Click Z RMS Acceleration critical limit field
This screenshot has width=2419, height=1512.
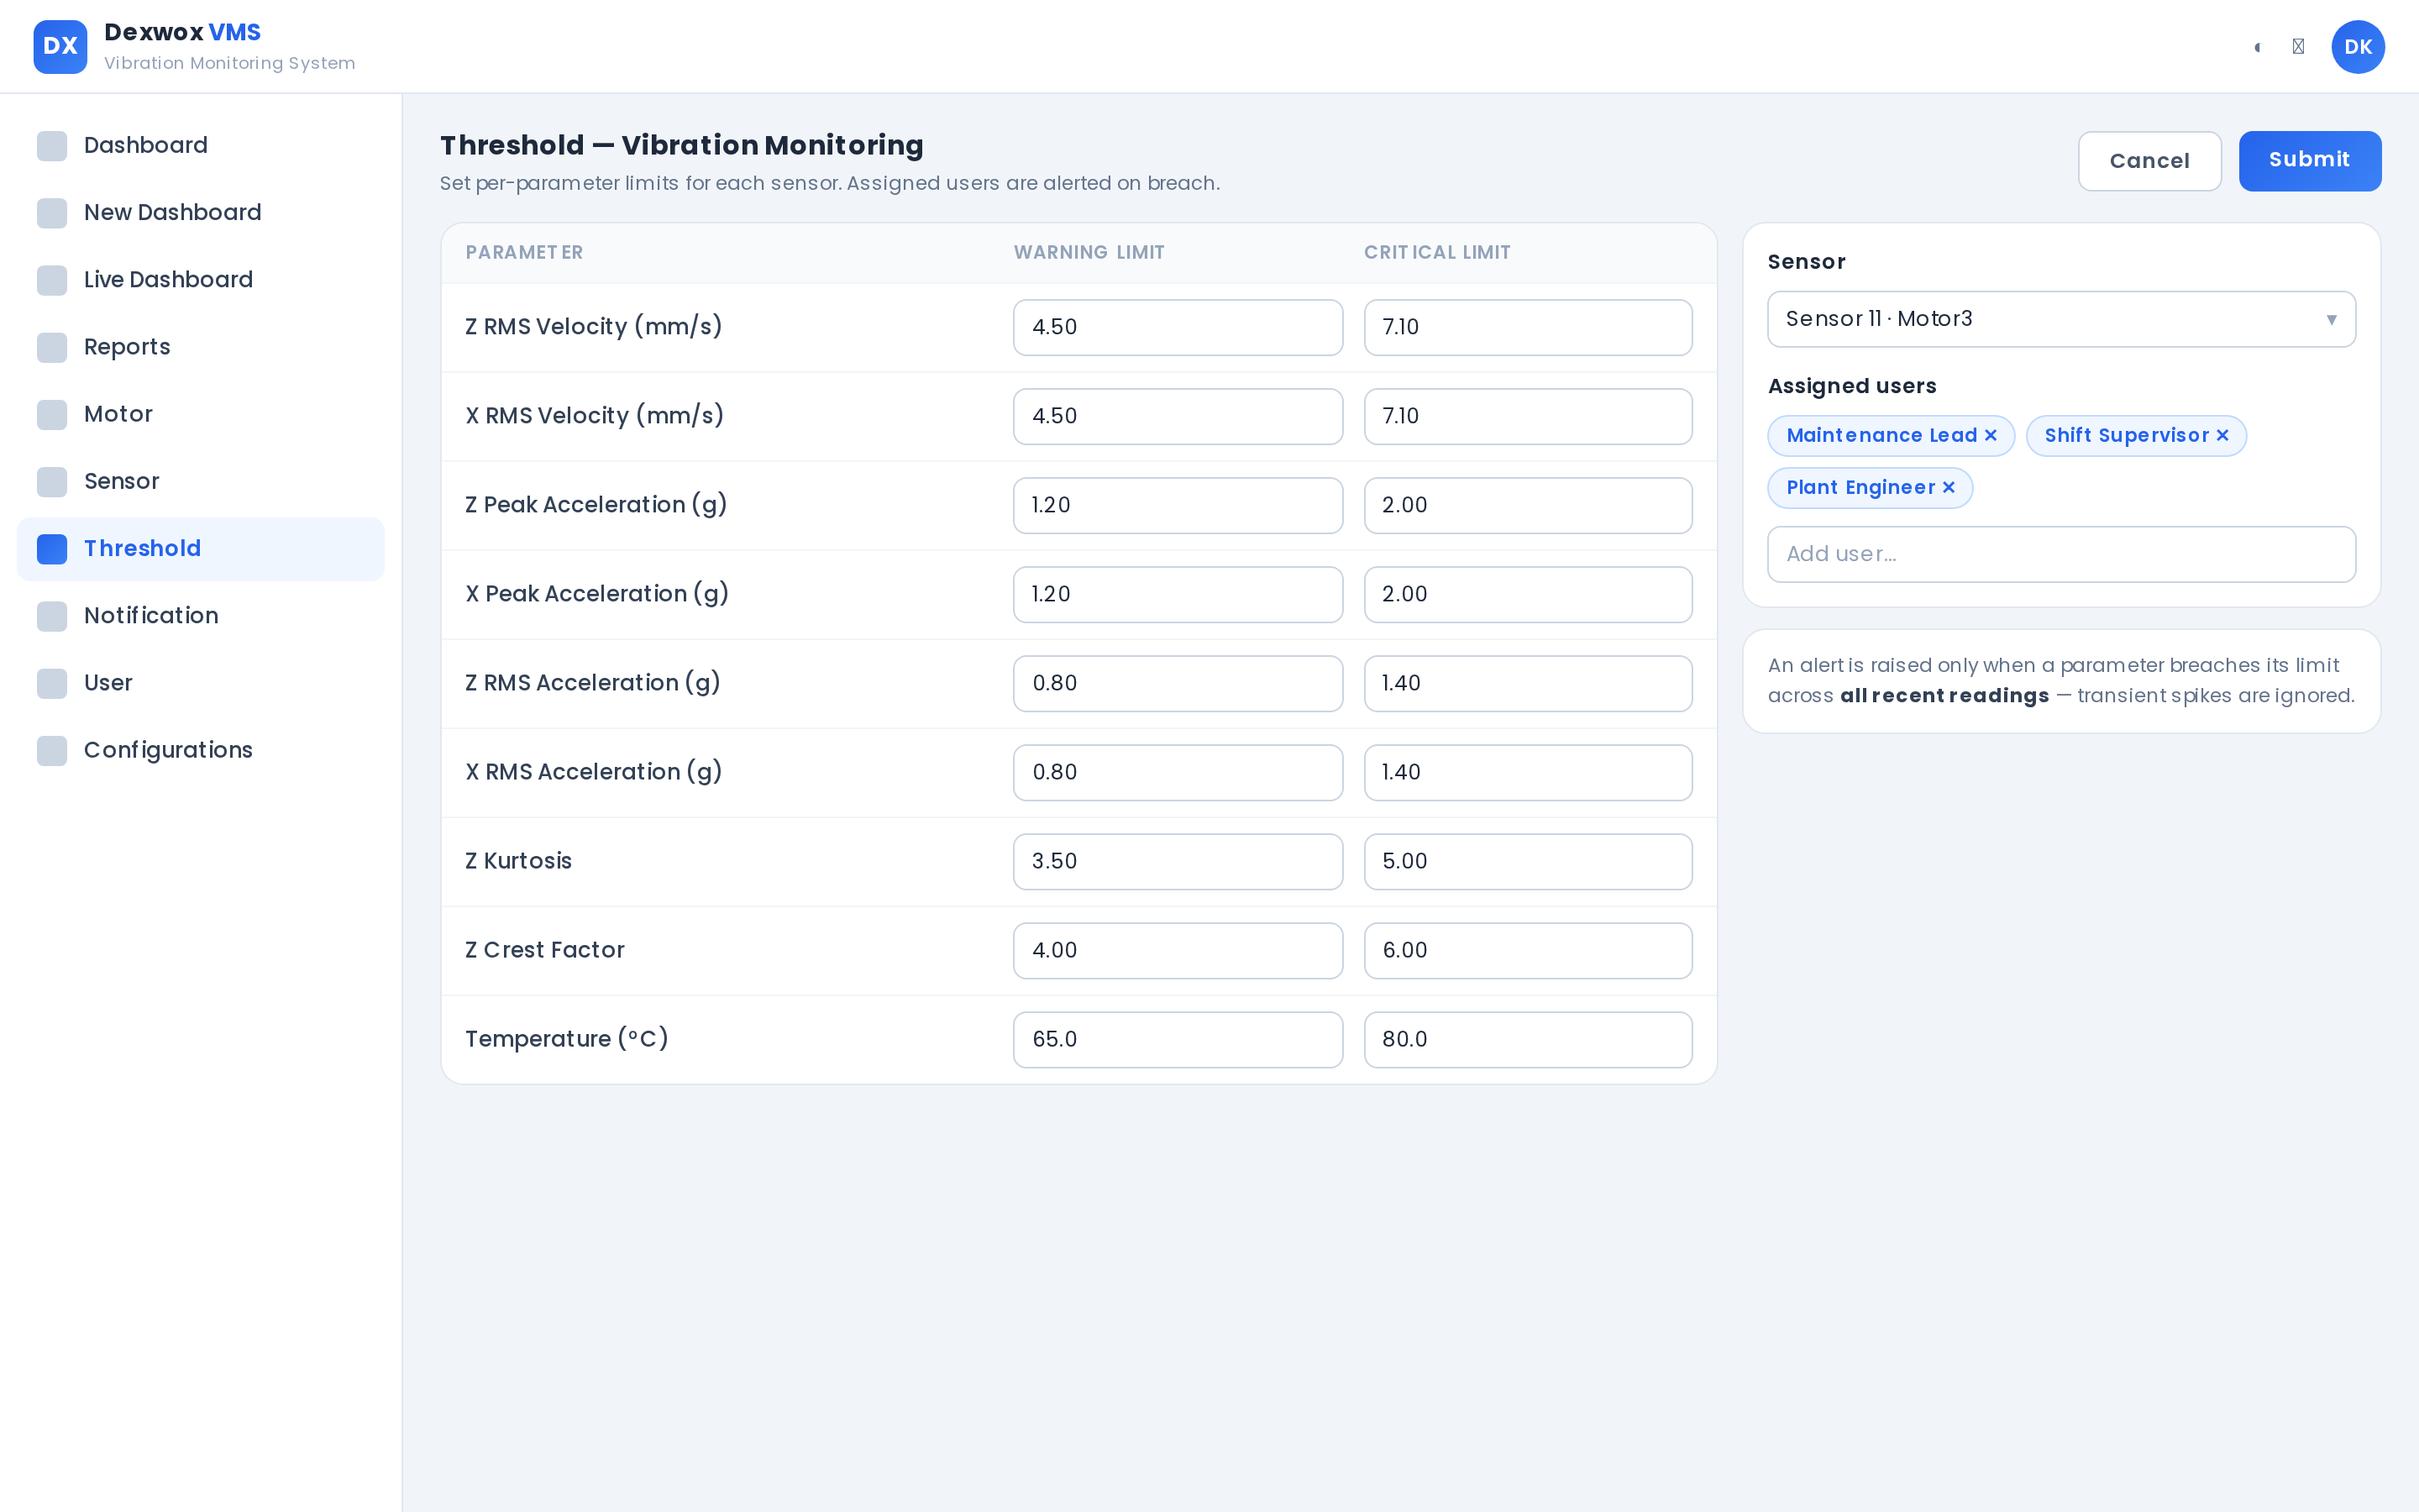tap(1527, 683)
